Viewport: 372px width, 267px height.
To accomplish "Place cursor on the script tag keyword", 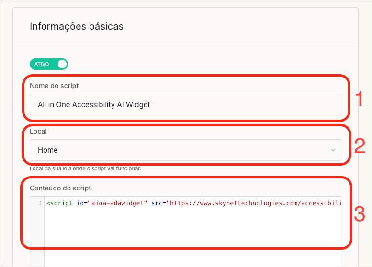I will 62,203.
